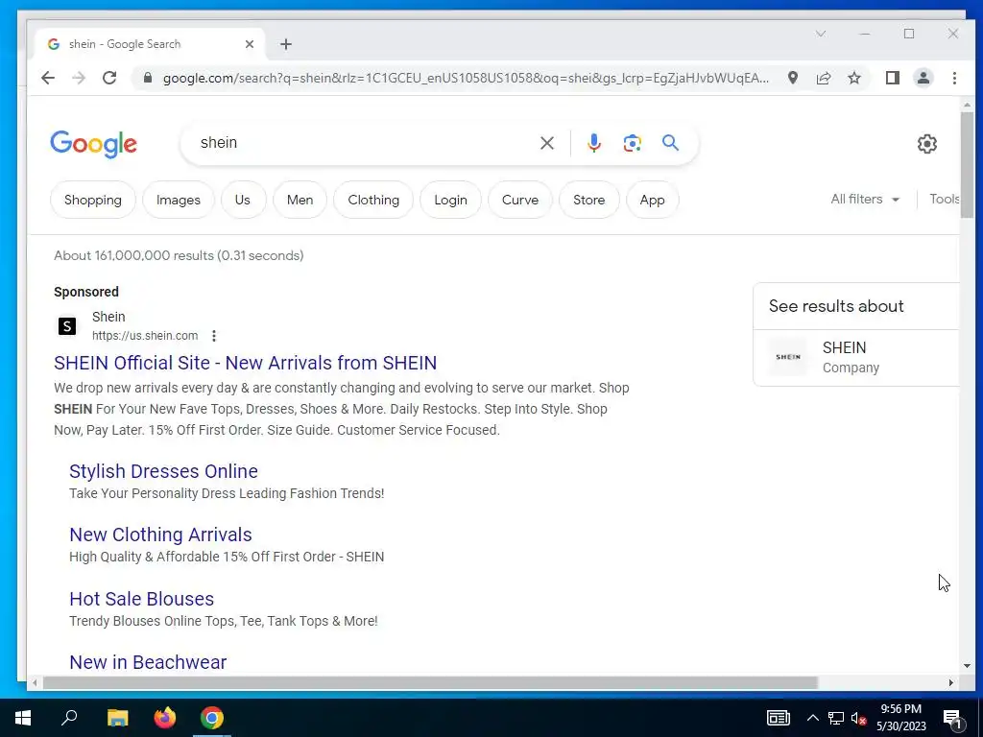Open Hot Sale Blouses link
Image resolution: width=983 pixels, height=737 pixels.
pyautogui.click(x=142, y=599)
